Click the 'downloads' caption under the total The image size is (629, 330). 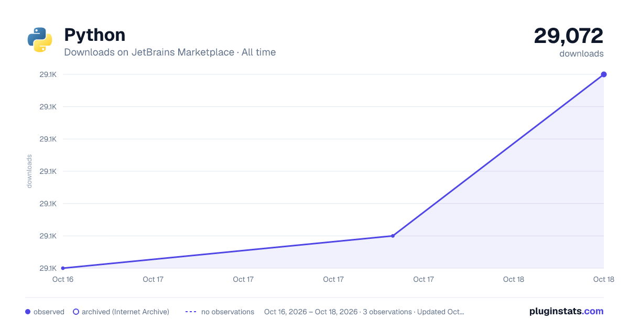pyautogui.click(x=581, y=53)
